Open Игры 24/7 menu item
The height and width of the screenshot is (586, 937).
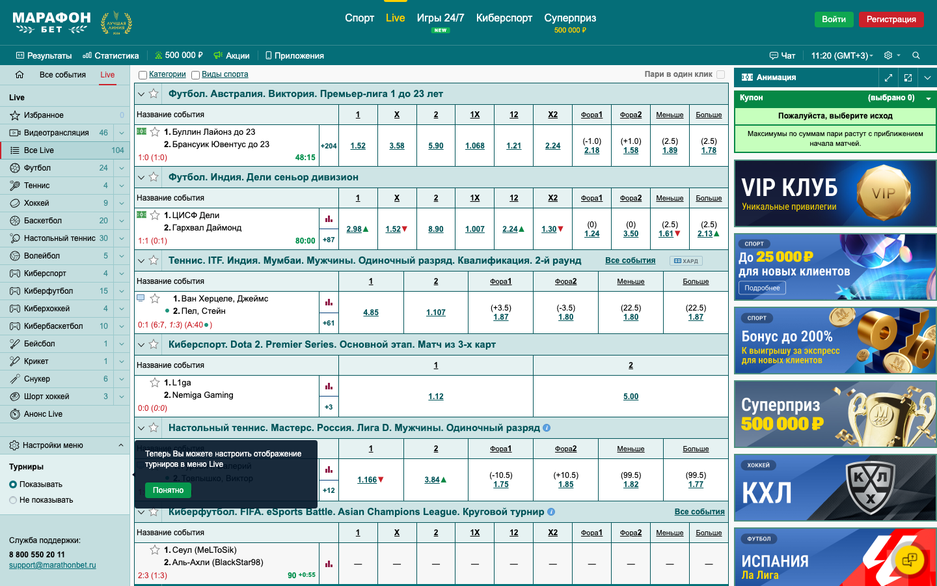tap(441, 18)
